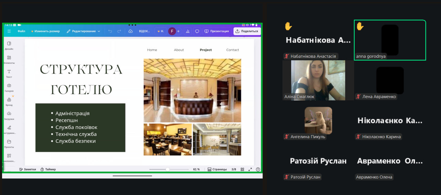Click the plus button to add collaborators
441x195 pixels.
tap(178, 31)
